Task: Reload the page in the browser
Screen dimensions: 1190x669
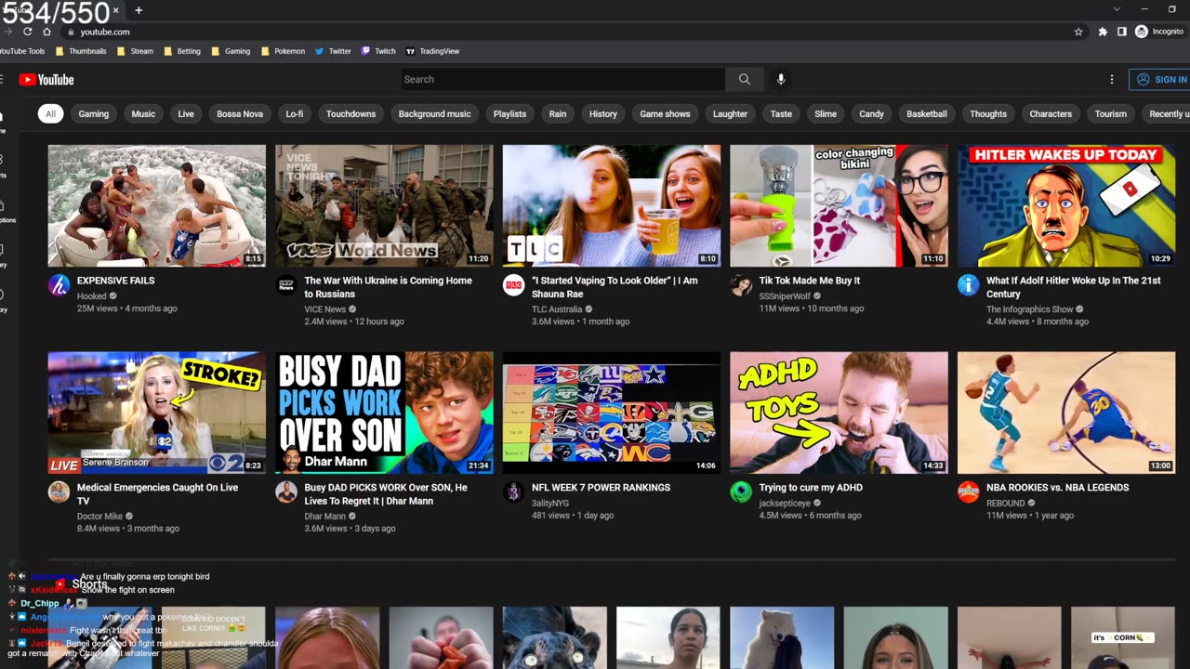Action: click(27, 32)
